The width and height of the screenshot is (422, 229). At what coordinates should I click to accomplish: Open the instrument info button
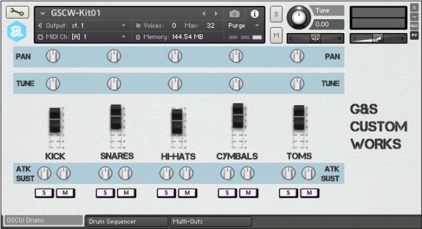[x=255, y=14]
